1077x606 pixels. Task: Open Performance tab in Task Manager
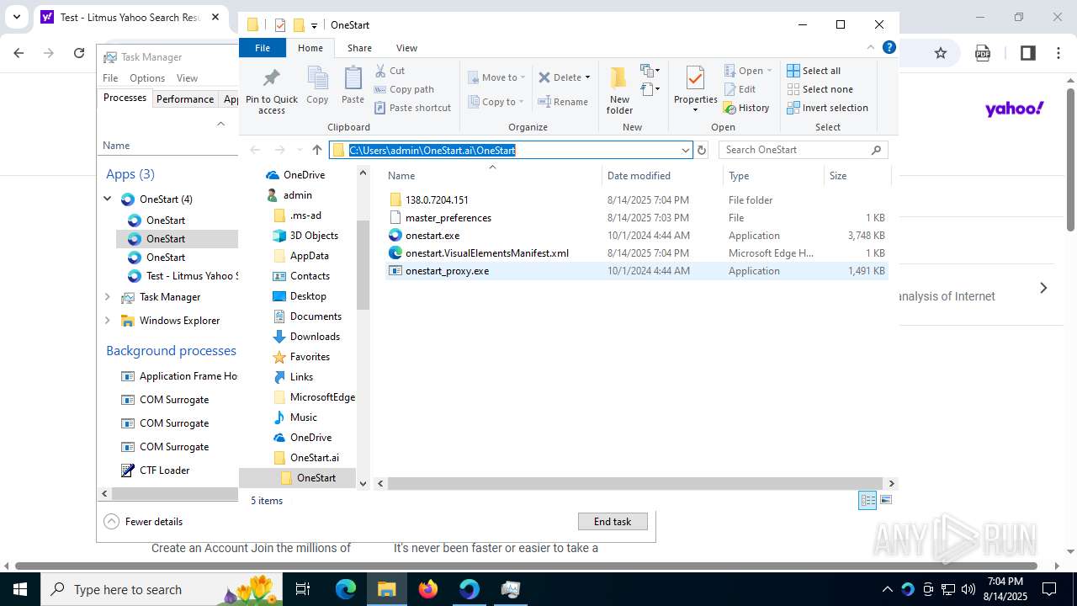(x=185, y=99)
